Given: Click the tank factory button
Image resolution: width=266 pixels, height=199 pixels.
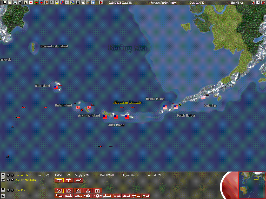Looking at the screenshot, I should coord(127,196).
